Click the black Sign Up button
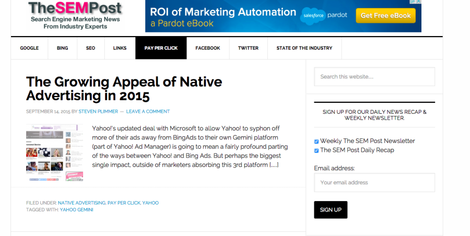The width and height of the screenshot is (470, 236). point(331,209)
